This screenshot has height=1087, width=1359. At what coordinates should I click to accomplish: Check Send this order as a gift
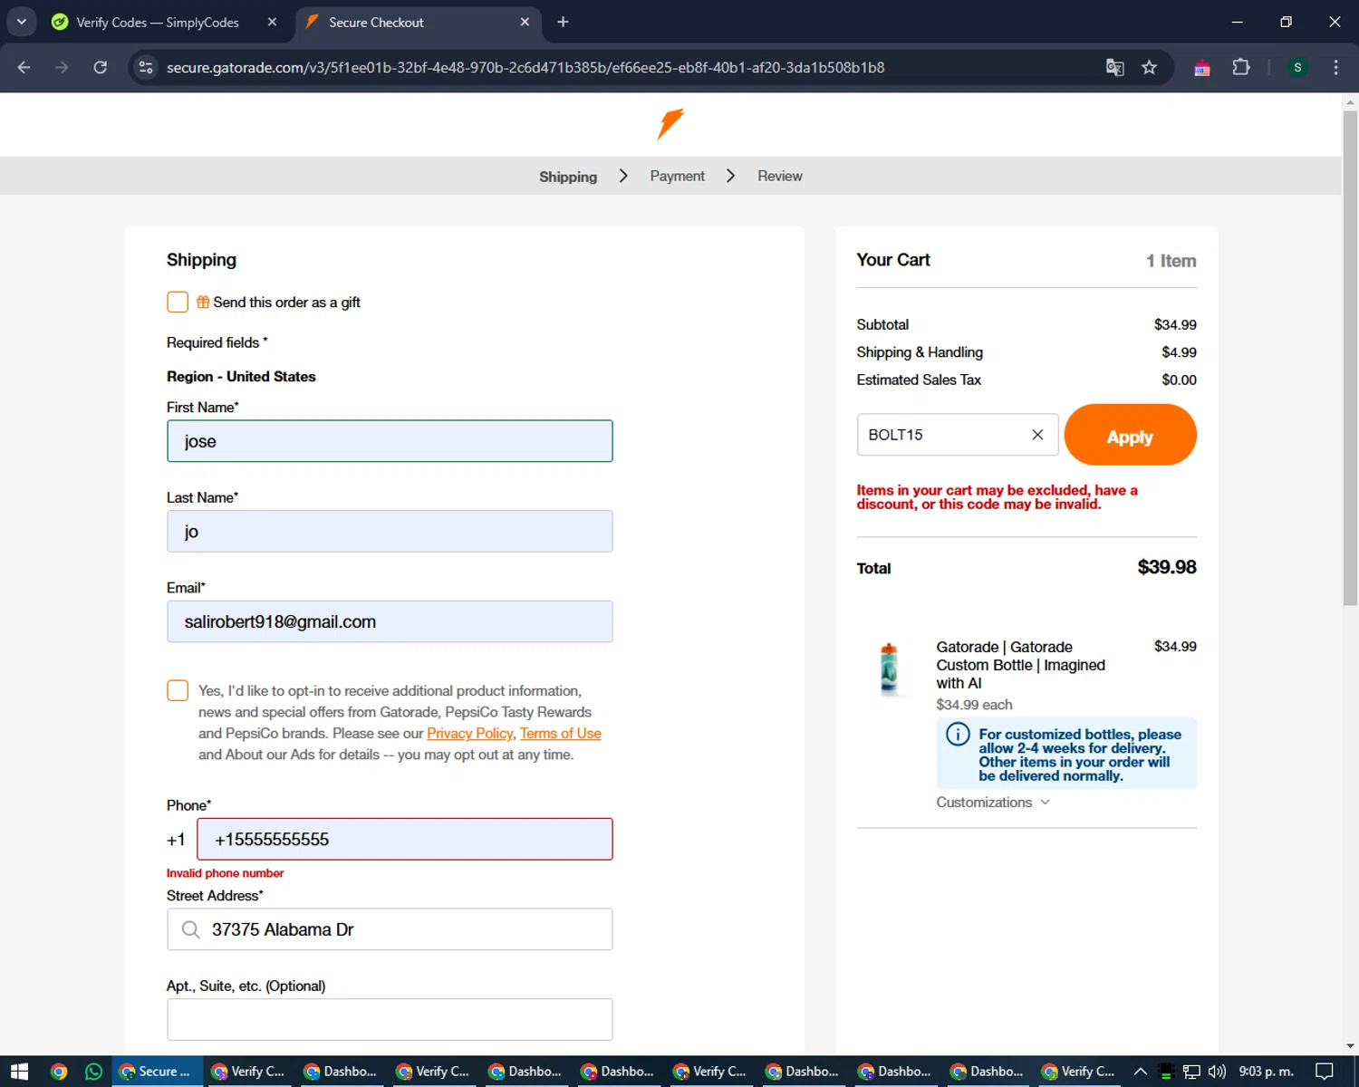[x=178, y=302]
